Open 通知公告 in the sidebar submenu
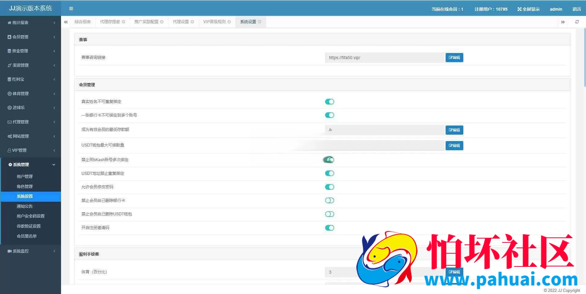The image size is (586, 294). click(25, 206)
